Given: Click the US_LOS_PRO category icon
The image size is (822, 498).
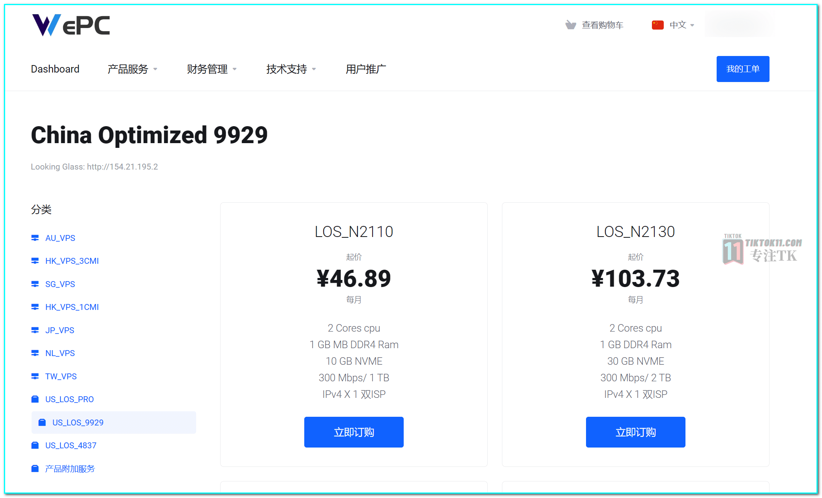Looking at the screenshot, I should 35,399.
